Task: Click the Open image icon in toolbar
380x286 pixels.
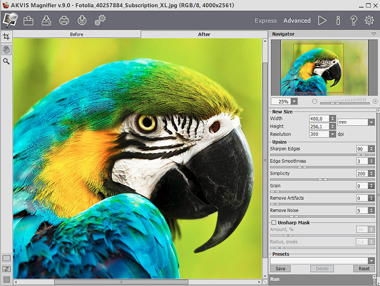Action: 28,20
